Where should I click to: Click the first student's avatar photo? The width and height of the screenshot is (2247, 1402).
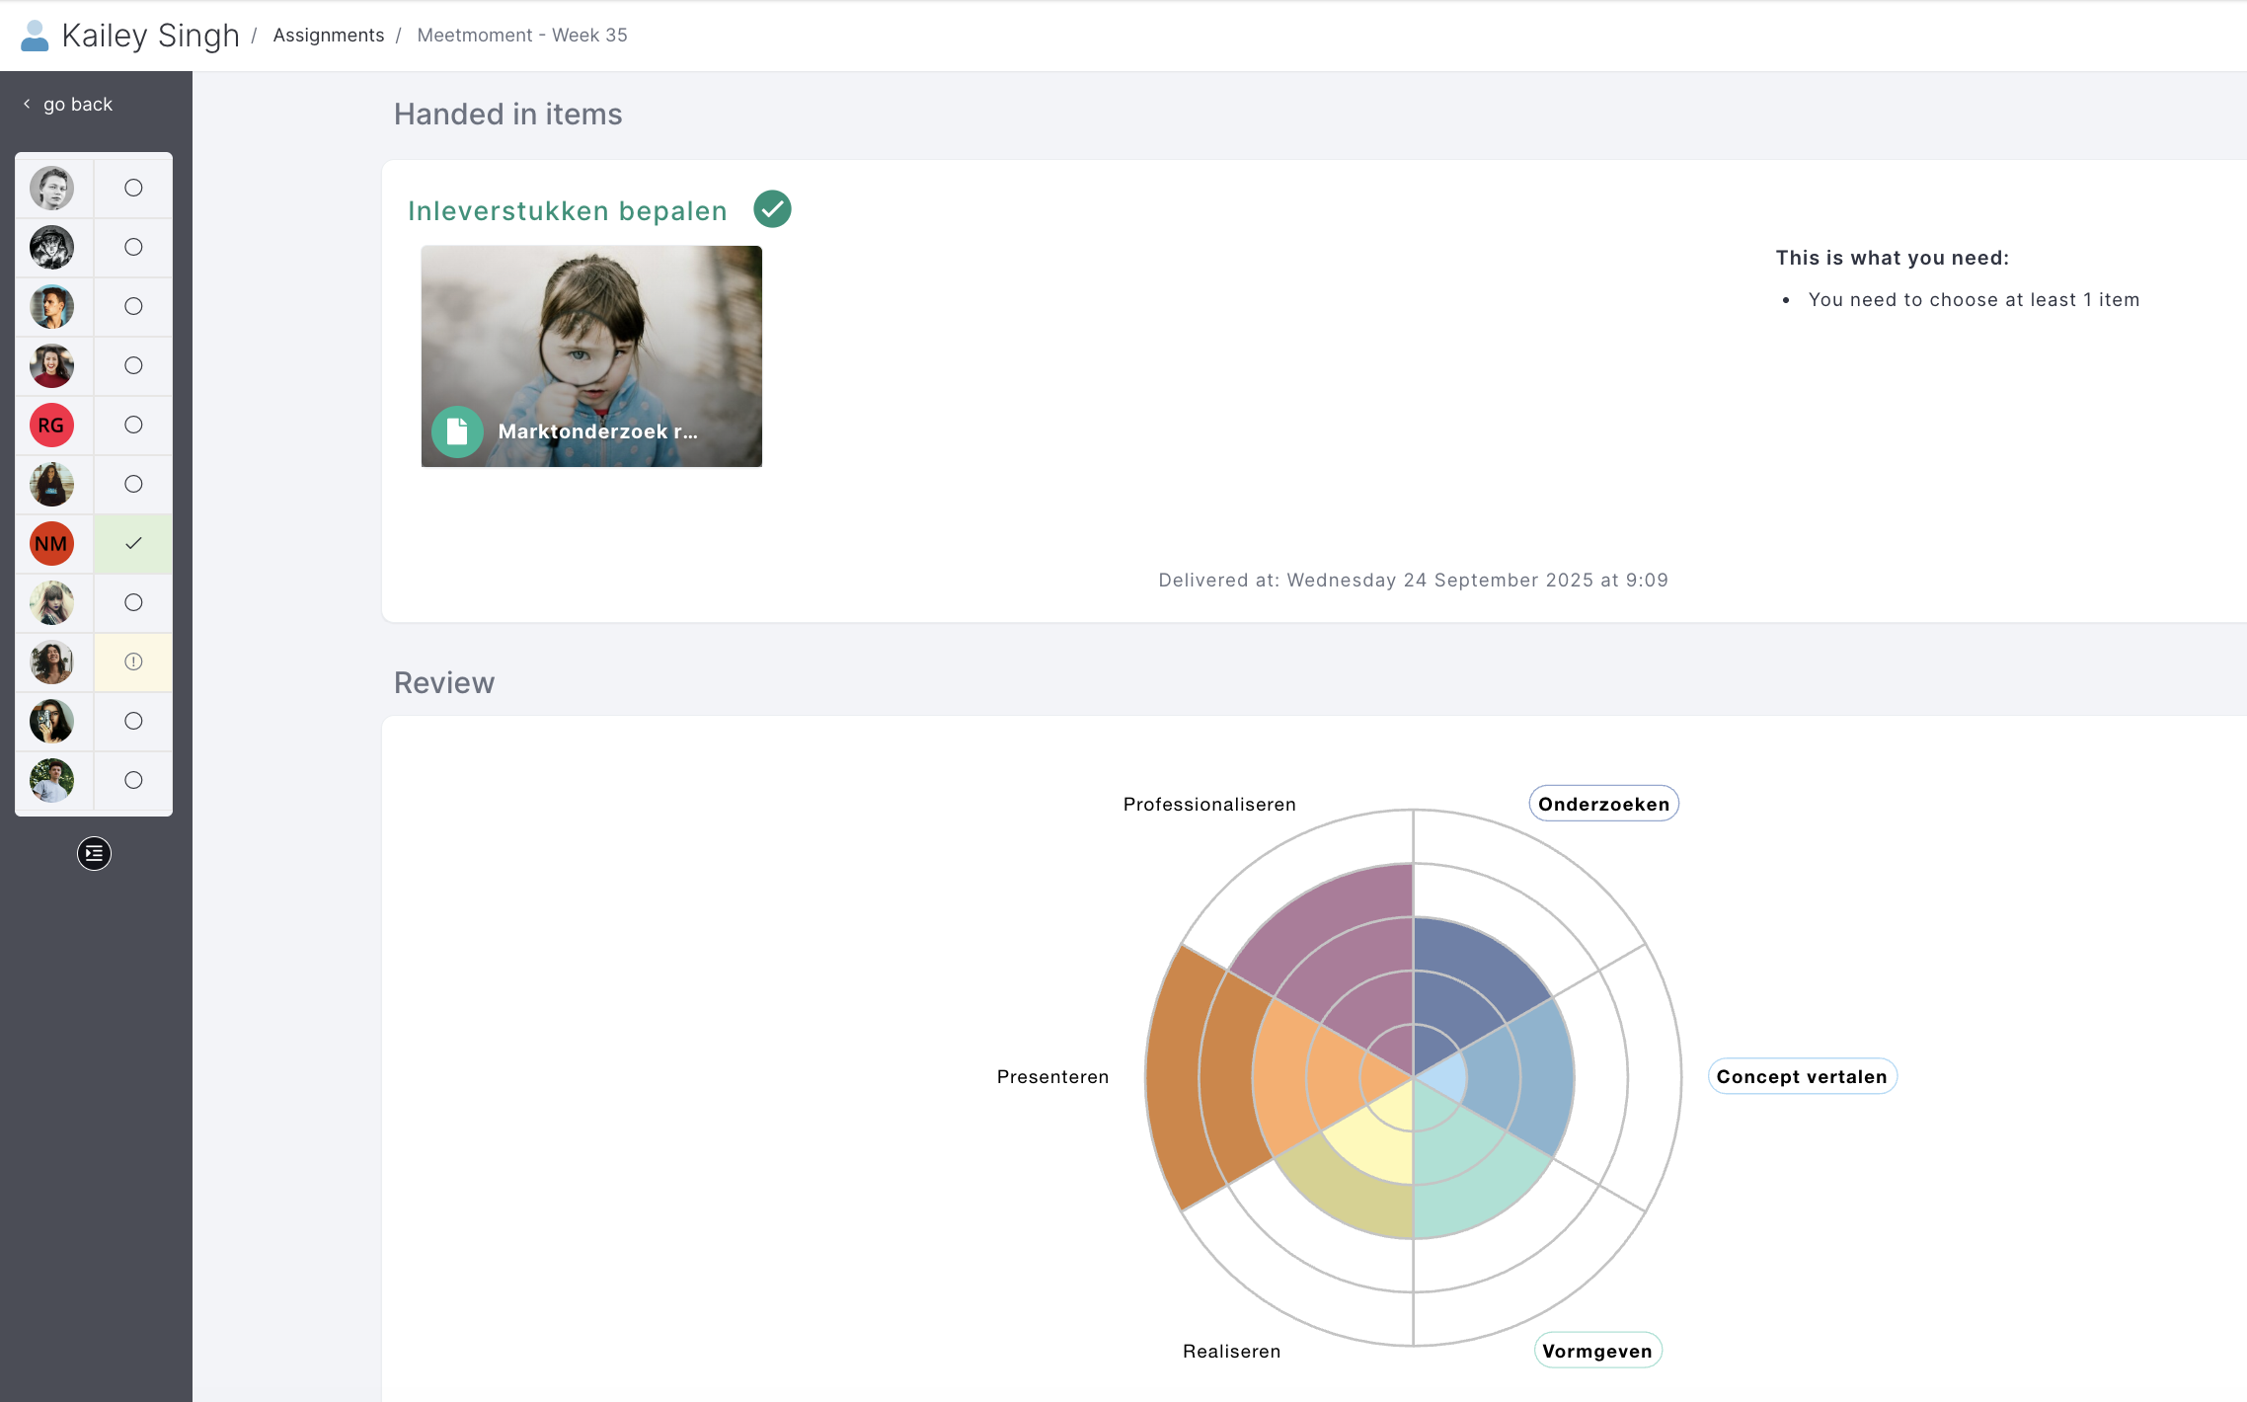click(51, 189)
